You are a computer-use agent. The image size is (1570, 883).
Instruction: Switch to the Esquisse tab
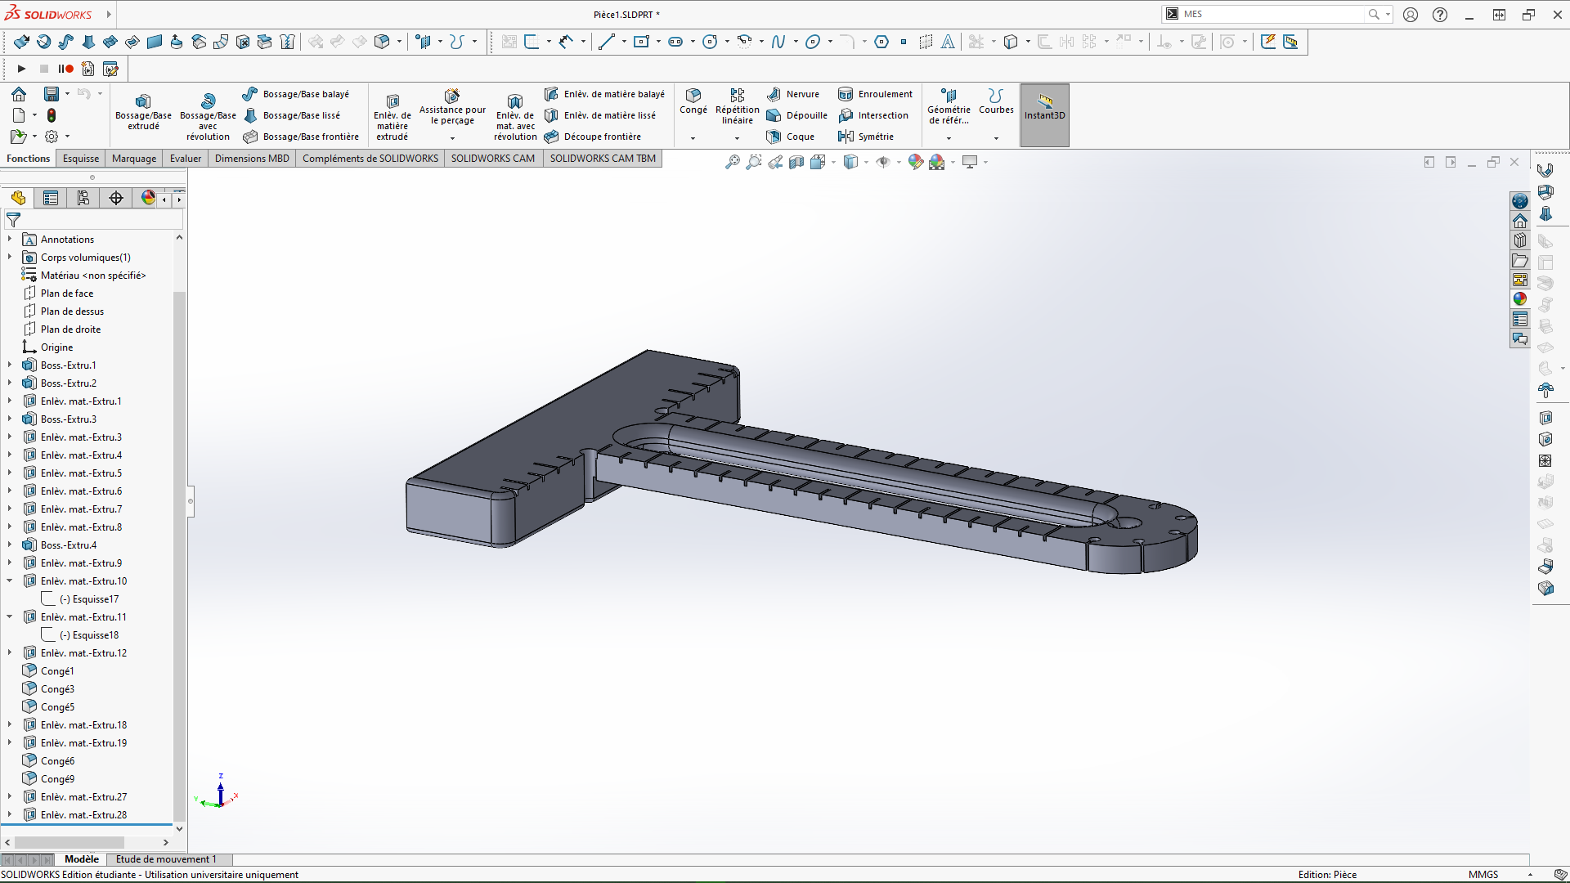click(81, 159)
